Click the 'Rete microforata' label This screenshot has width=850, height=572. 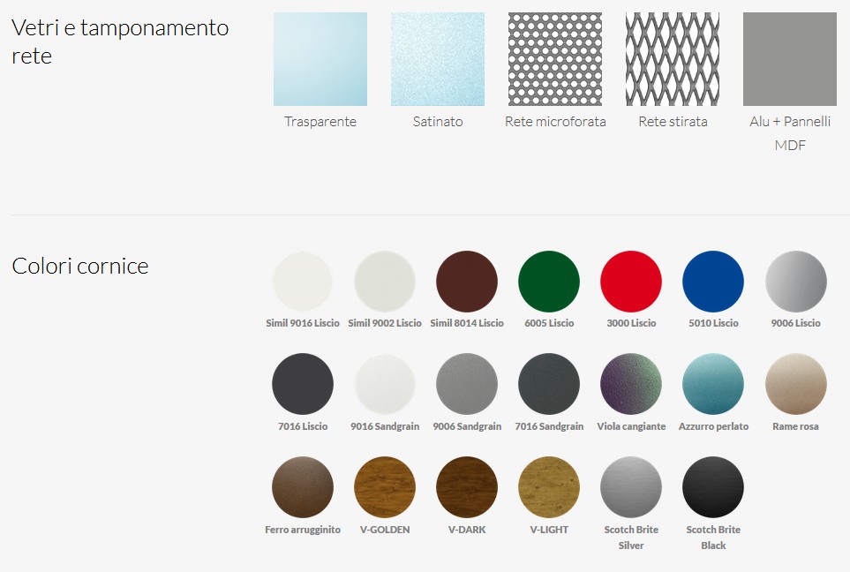[x=555, y=122]
